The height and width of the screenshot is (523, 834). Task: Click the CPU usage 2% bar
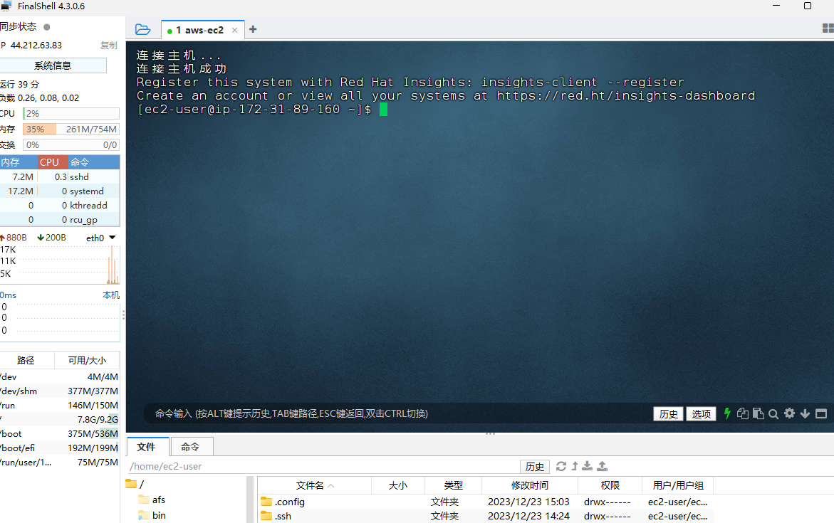pyautogui.click(x=71, y=113)
